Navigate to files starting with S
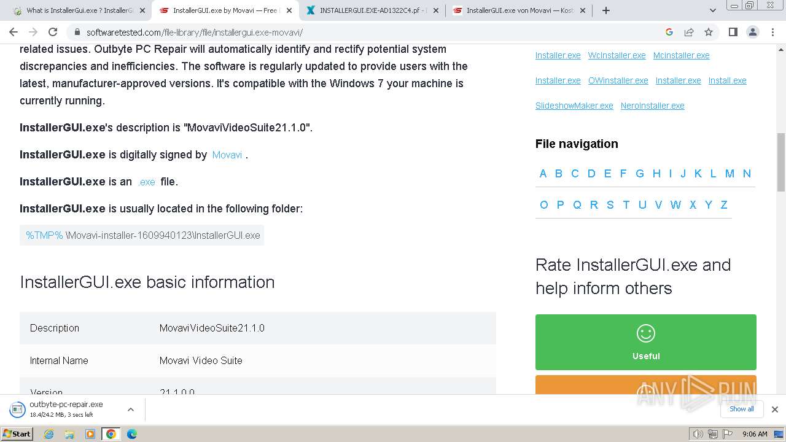 610,205
